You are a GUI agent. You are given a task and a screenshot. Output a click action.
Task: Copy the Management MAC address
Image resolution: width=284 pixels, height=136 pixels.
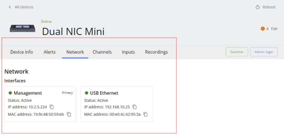click(x=69, y=114)
